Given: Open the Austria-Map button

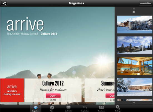Looking at the screenshot, I should [x=145, y=3].
